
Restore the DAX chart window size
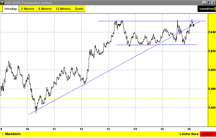click(208, 3)
